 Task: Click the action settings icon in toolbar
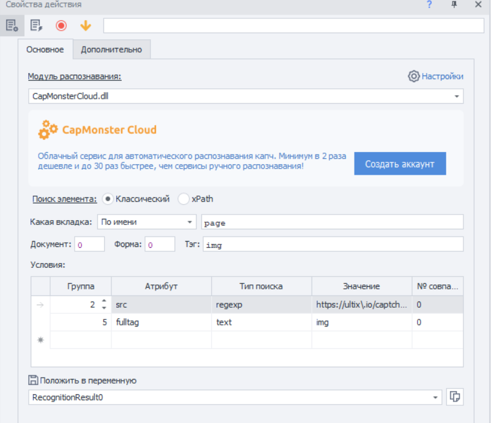(12, 25)
